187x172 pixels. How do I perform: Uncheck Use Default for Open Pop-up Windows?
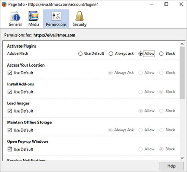(x=10, y=149)
